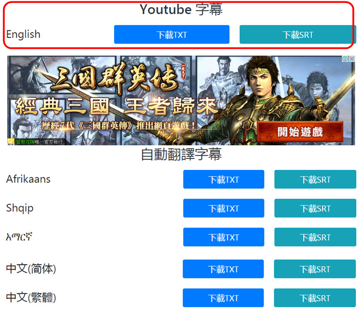Image resolution: width=358 pixels, height=311 pixels.
Task: Download Shqip subtitles as TXT
Action: (x=223, y=208)
